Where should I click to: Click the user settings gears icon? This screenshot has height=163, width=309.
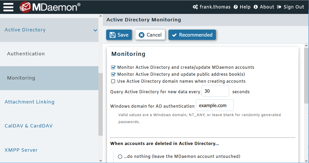click(195, 7)
